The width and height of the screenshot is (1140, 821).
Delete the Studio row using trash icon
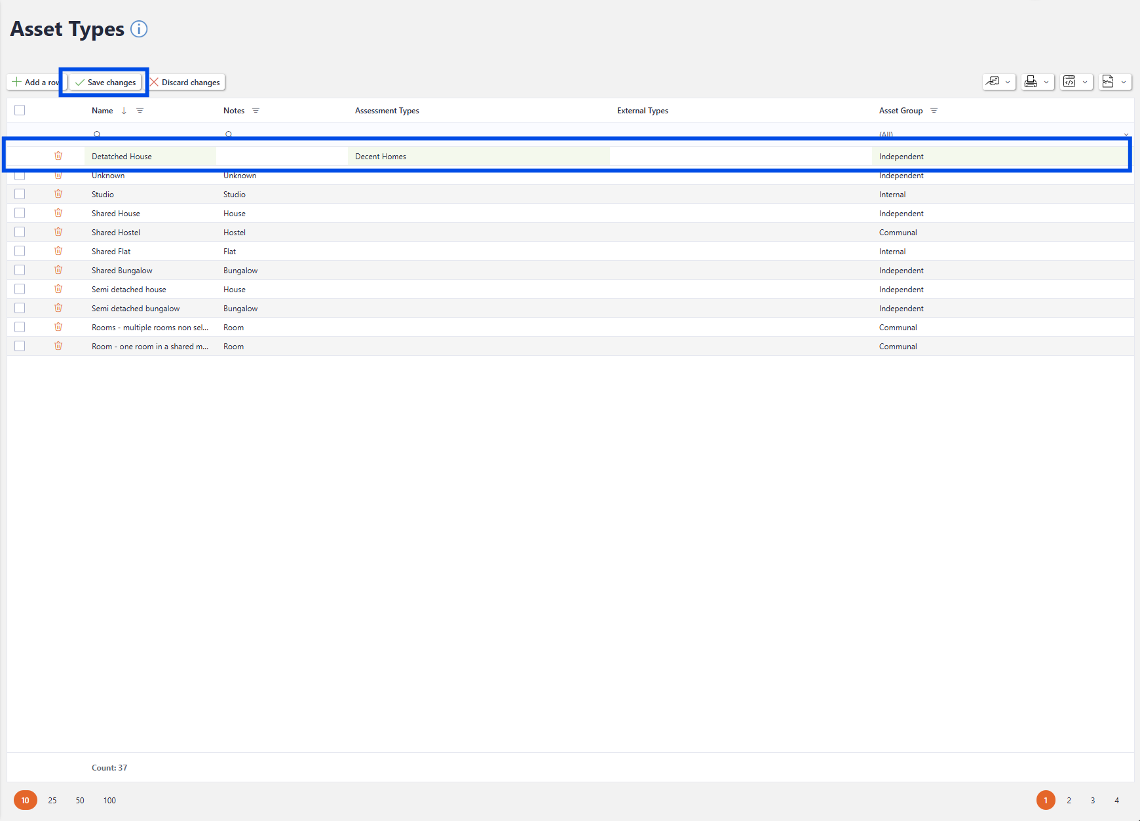coord(58,194)
